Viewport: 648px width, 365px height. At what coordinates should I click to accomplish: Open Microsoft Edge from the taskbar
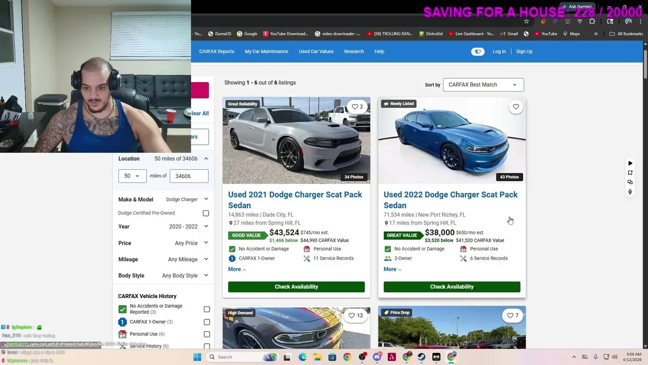303,357
